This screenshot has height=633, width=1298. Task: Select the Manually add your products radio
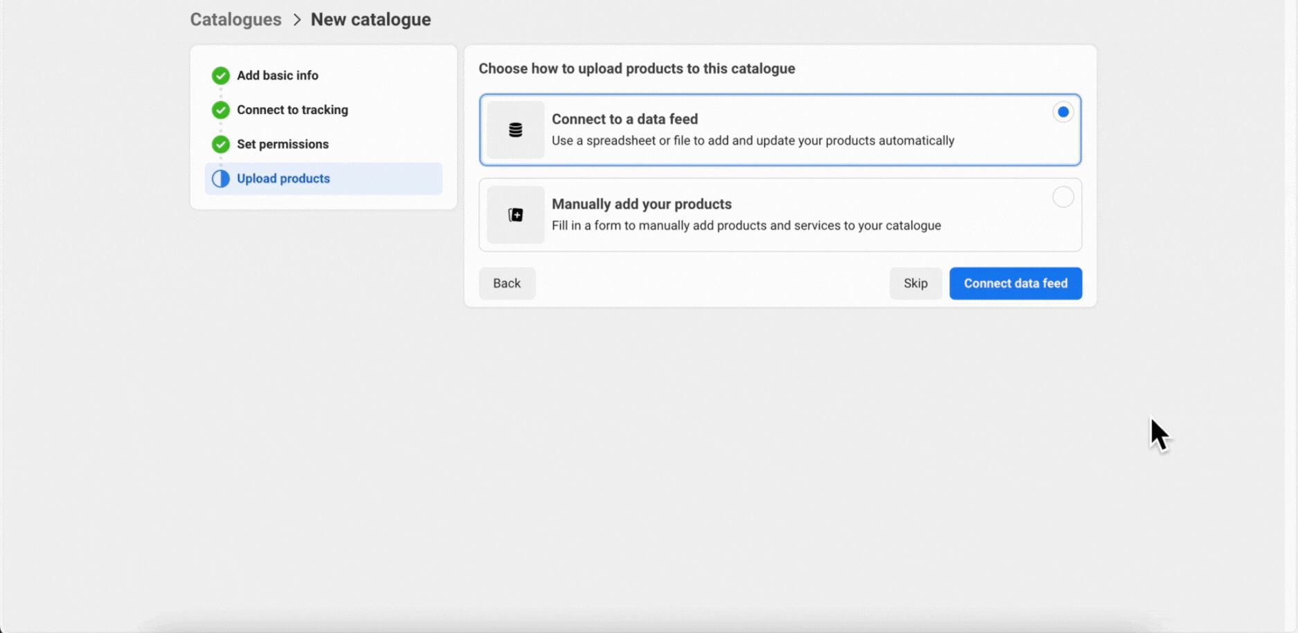[x=1063, y=197]
